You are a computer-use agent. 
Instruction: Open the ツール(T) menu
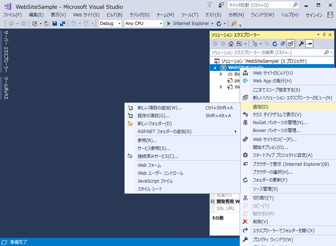(x=190, y=15)
